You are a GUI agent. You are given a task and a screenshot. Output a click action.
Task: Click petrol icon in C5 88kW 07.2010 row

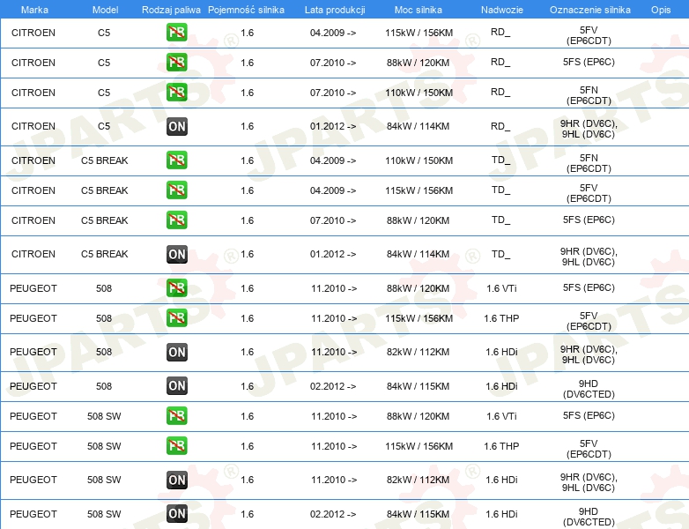(x=176, y=63)
